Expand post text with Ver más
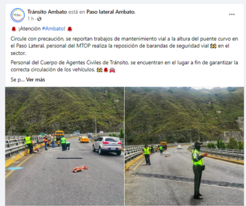 pos(35,79)
